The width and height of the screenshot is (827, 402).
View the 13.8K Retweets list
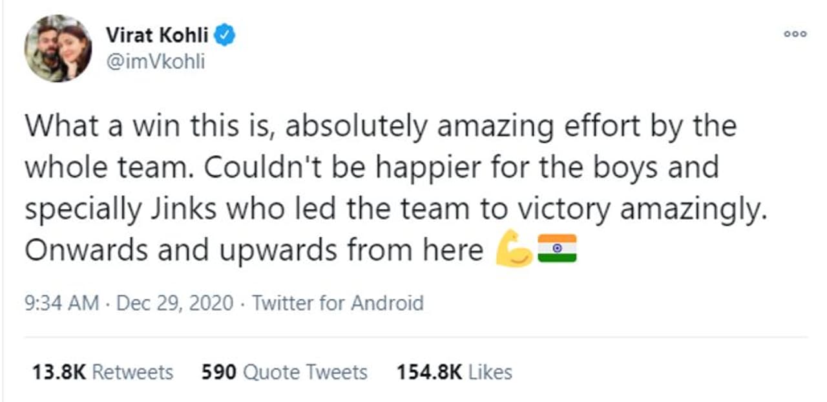[102, 372]
